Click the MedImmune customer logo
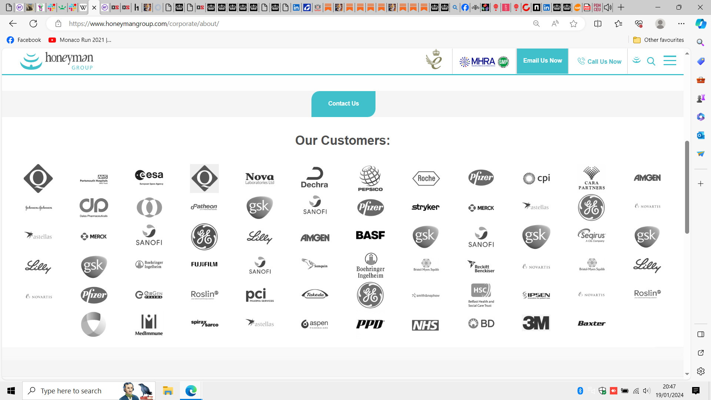711x400 pixels. [x=149, y=325]
